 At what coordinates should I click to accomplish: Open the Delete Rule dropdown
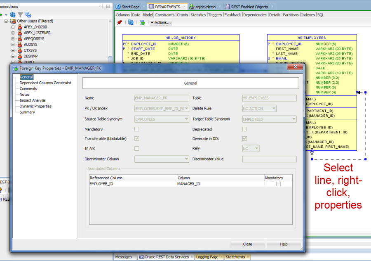(x=259, y=108)
